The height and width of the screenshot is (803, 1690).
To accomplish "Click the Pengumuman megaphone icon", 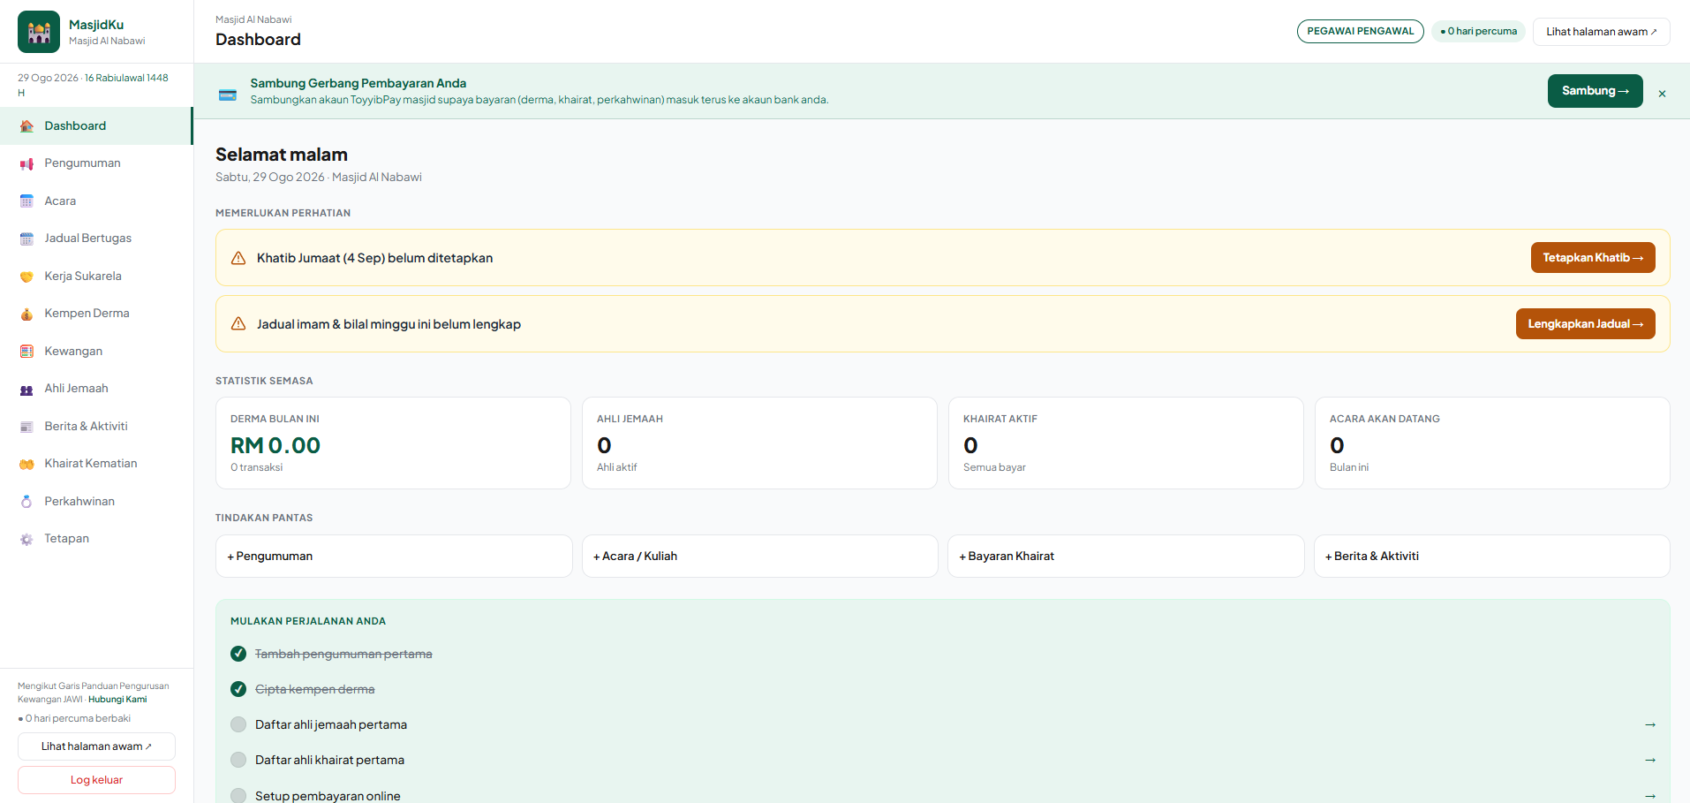I will click(26, 163).
